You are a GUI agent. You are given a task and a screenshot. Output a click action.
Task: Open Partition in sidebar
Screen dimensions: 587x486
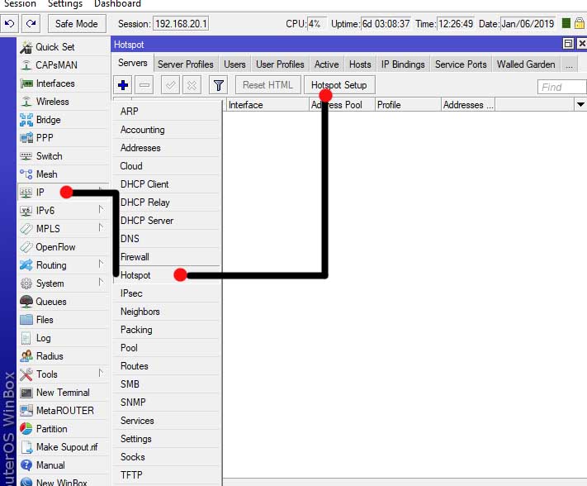pyautogui.click(x=63, y=429)
